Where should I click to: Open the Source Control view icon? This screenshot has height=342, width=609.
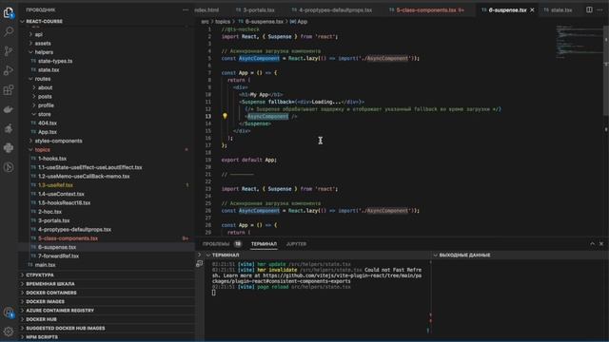click(9, 50)
